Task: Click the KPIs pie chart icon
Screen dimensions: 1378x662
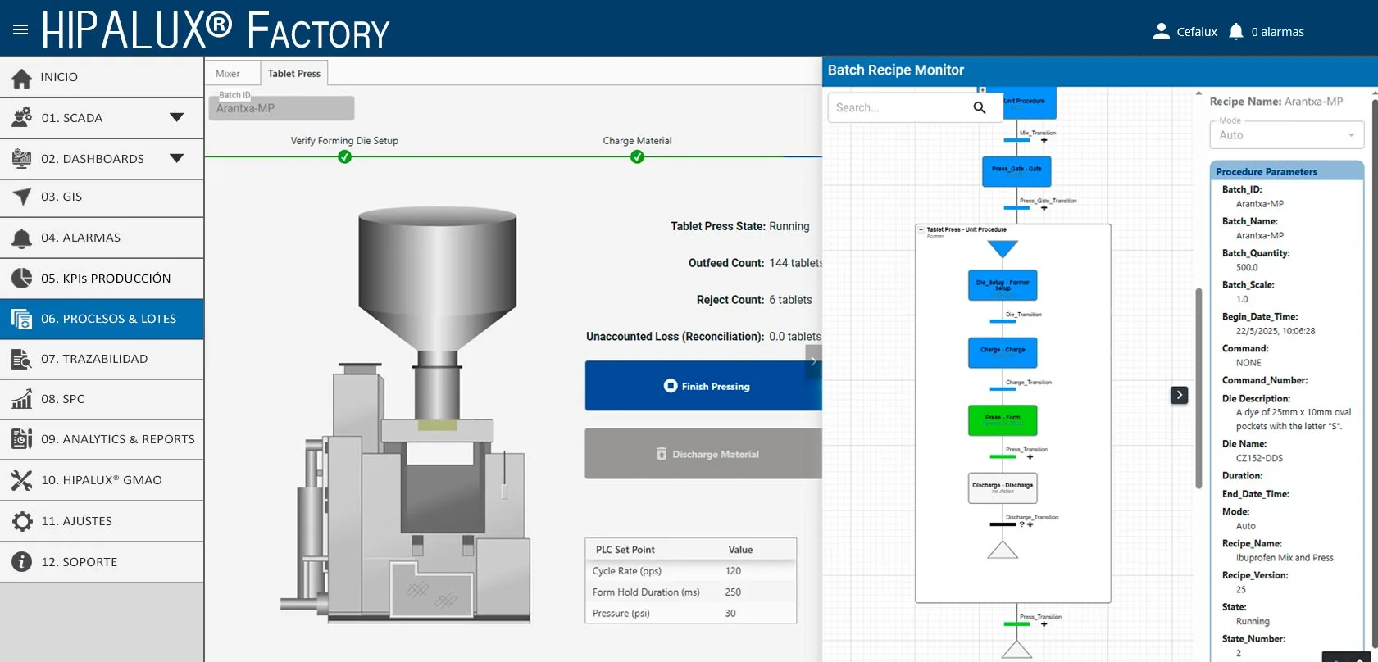Action: 22,279
